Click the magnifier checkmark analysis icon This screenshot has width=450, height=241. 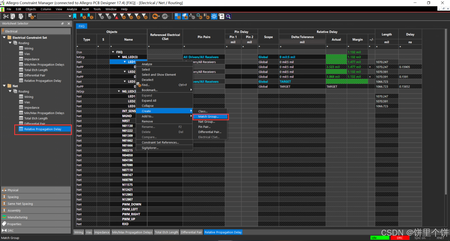pos(228,16)
